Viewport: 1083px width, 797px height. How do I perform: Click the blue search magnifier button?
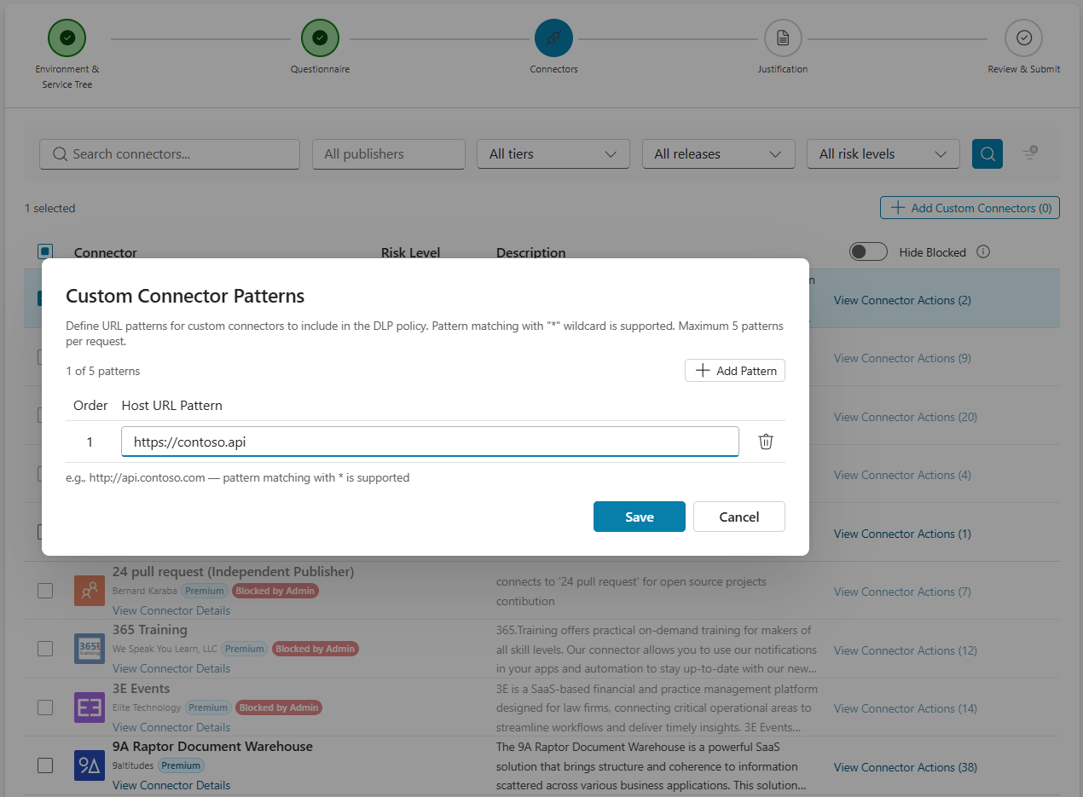[x=987, y=154]
